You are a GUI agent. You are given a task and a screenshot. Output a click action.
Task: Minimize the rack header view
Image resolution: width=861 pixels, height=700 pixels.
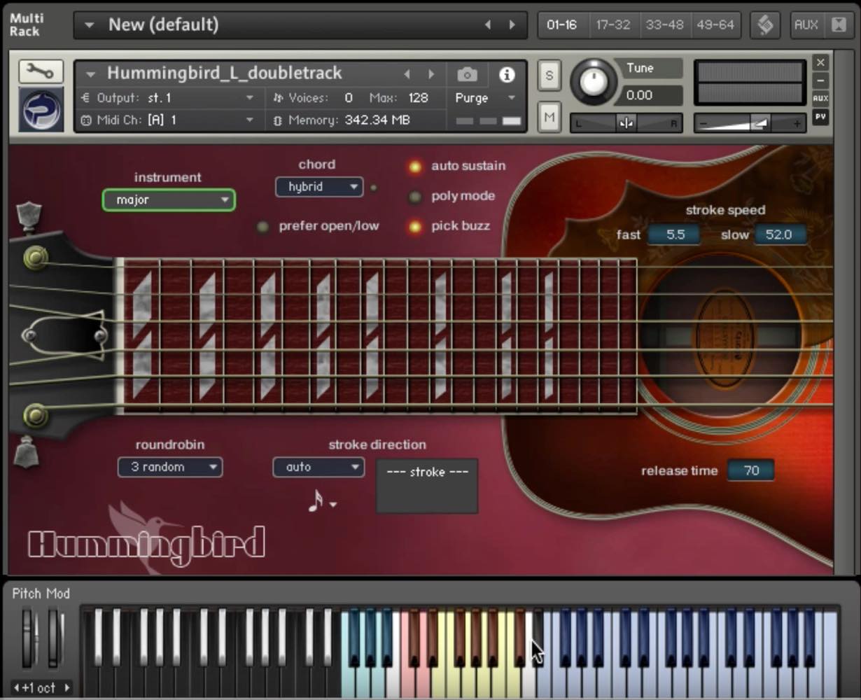[x=839, y=25]
